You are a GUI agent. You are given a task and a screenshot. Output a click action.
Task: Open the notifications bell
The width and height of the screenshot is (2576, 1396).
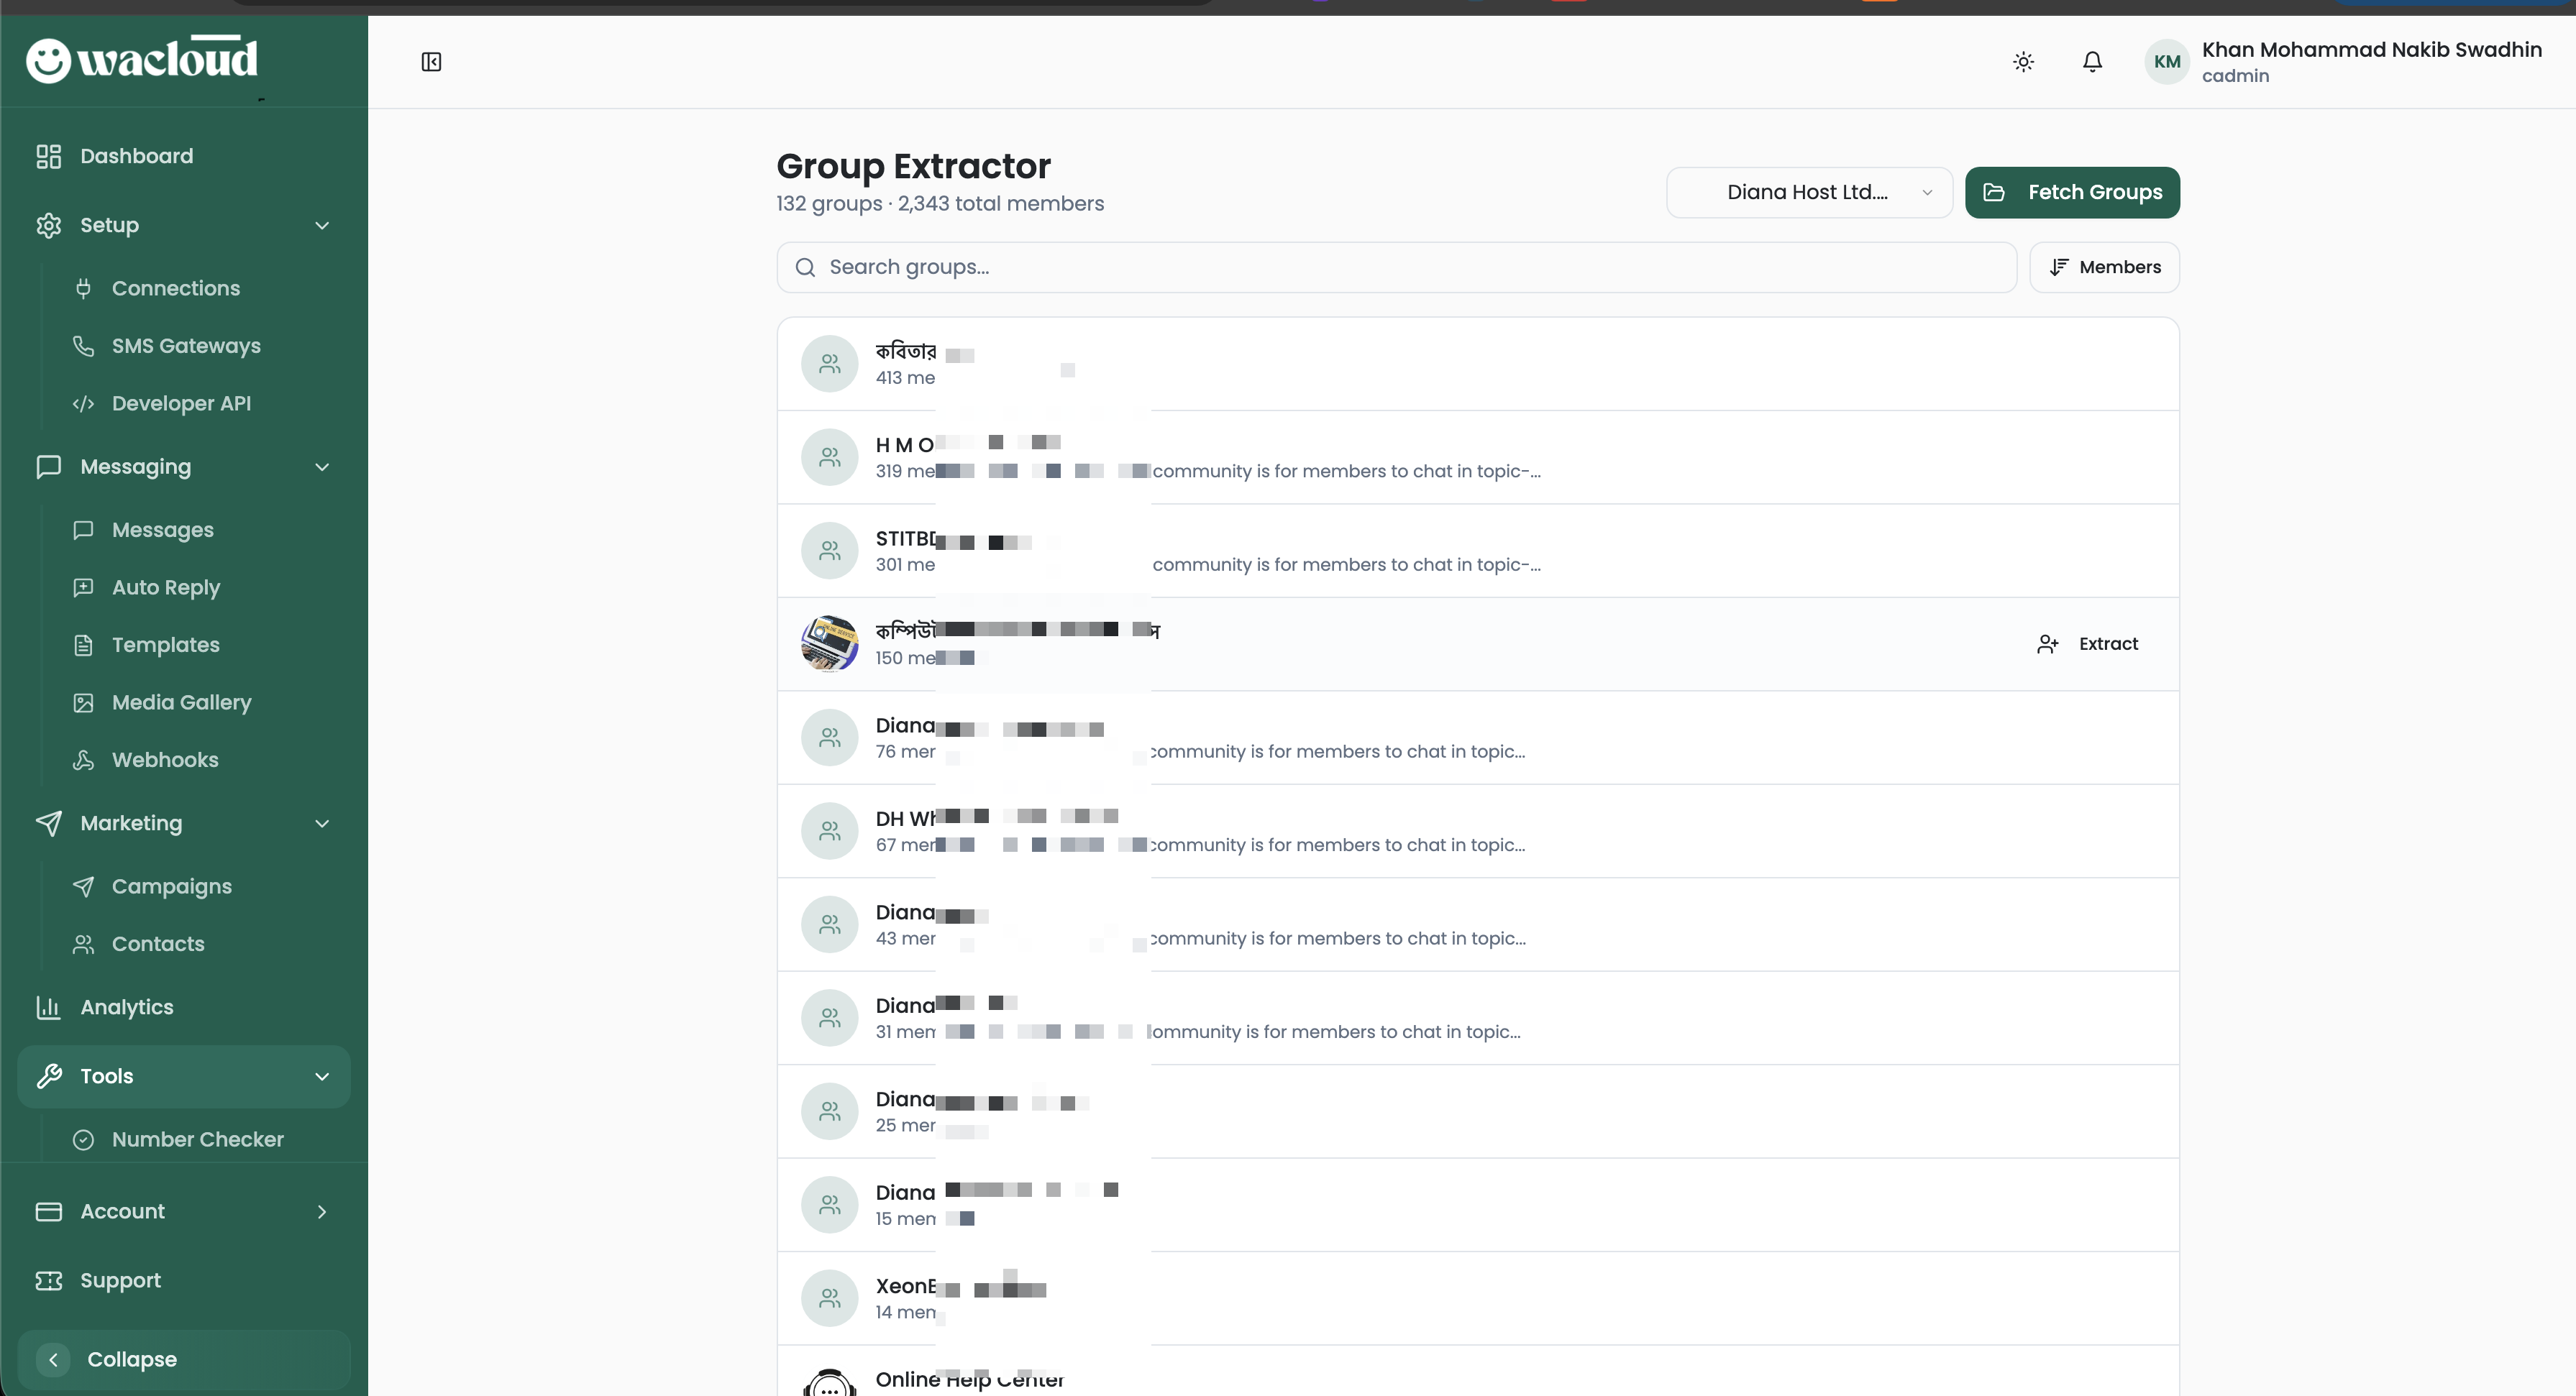pyautogui.click(x=2092, y=62)
